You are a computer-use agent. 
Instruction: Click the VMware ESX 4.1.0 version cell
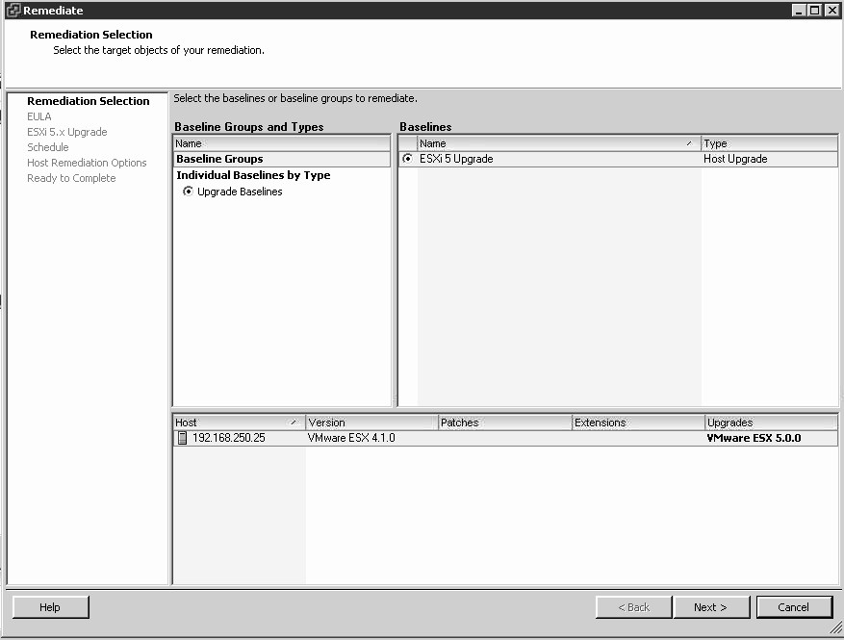coord(351,438)
